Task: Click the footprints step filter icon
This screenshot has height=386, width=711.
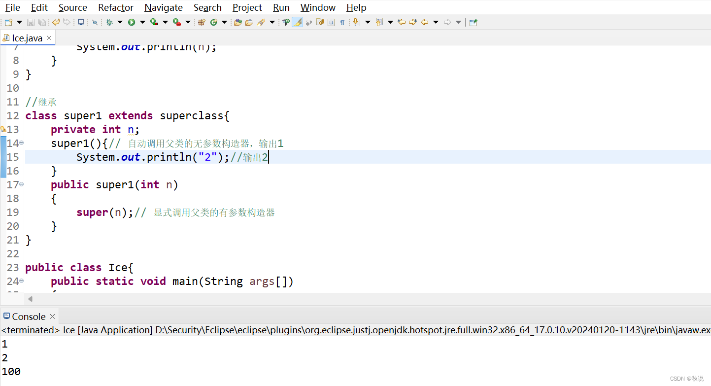Action: [309, 22]
